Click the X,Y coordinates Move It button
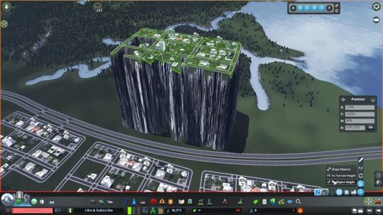 tap(361, 168)
